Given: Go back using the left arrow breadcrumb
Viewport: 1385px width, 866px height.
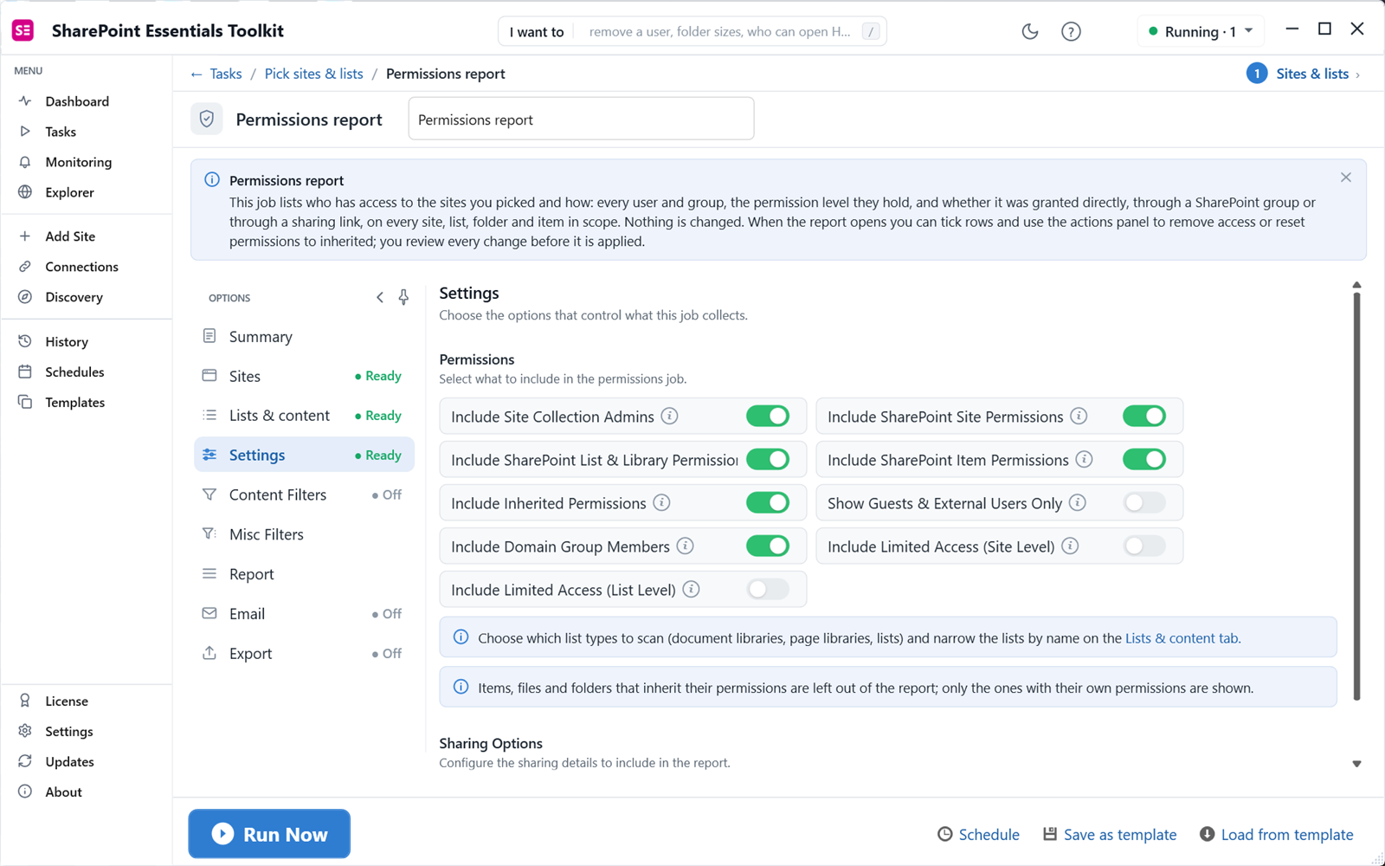Looking at the screenshot, I should pos(196,74).
